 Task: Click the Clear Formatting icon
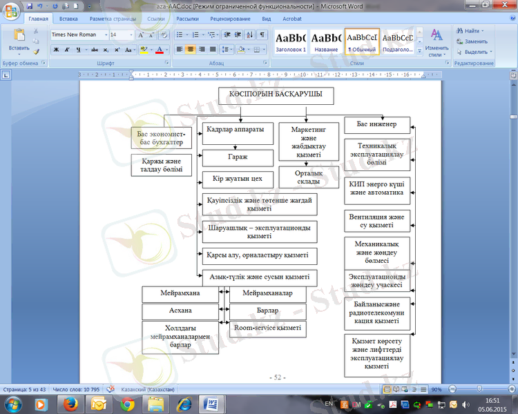click(x=163, y=35)
